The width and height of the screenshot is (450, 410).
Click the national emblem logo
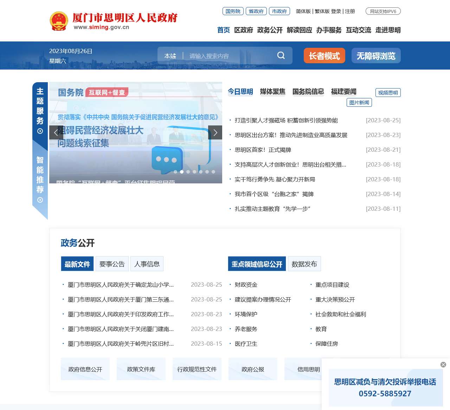point(59,21)
